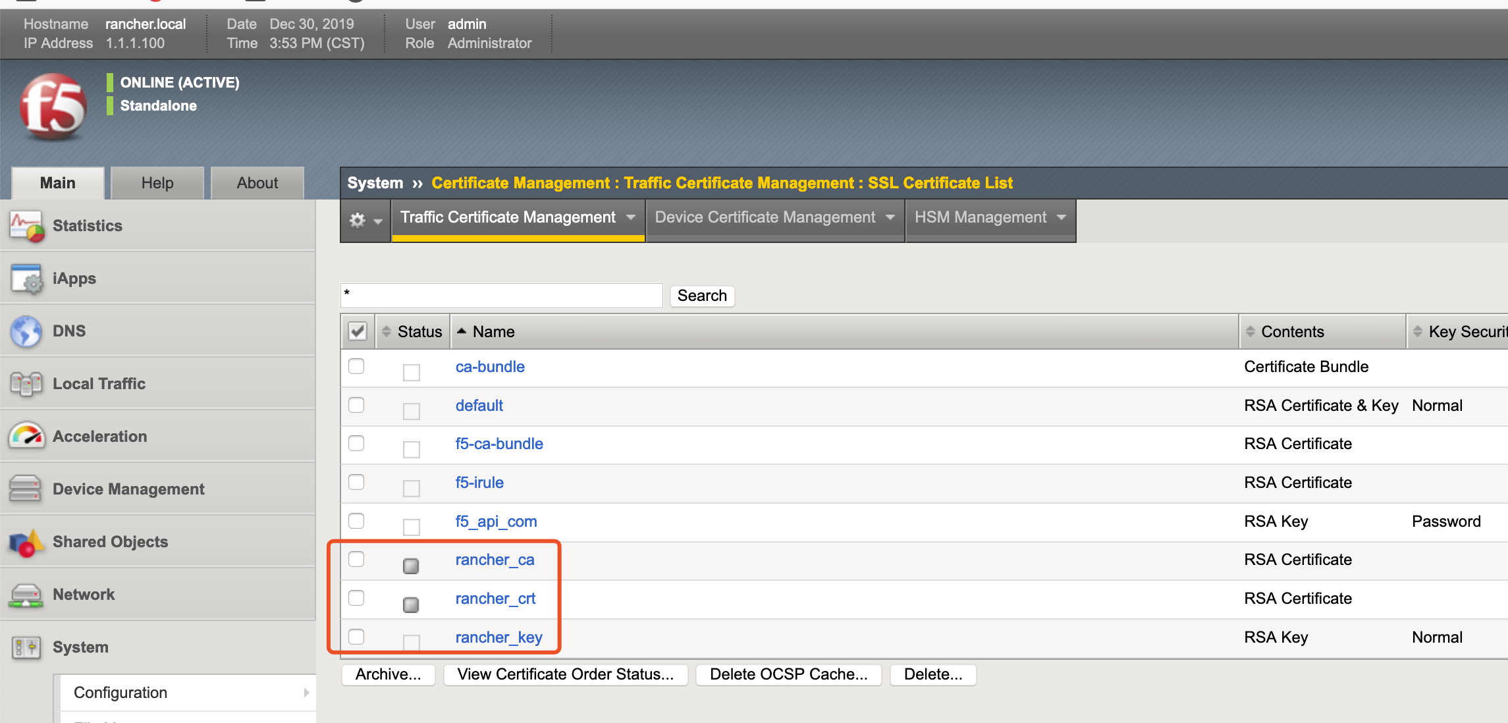Open the rancher_ca certificate link
Image resolution: width=1508 pixels, height=723 pixels.
click(x=495, y=560)
